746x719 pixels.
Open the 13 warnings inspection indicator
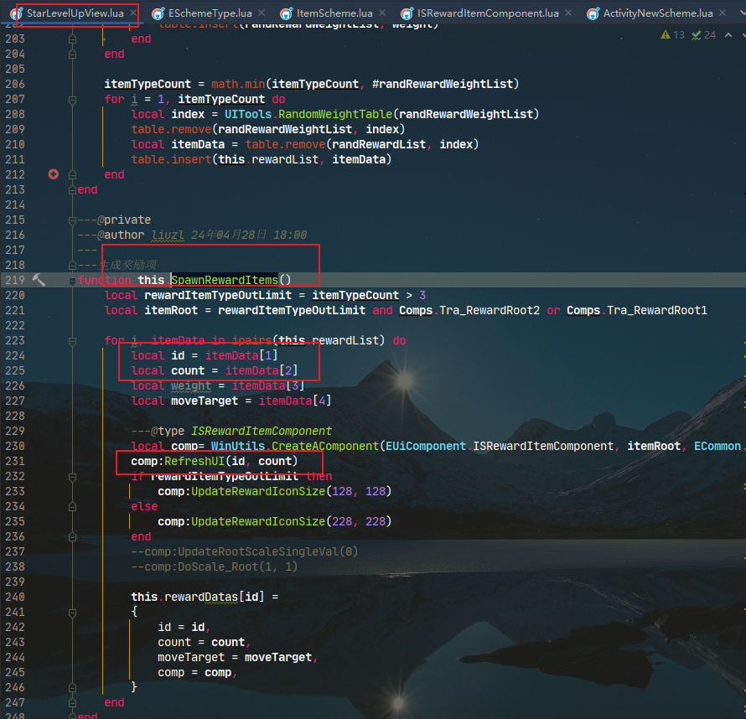click(x=672, y=34)
